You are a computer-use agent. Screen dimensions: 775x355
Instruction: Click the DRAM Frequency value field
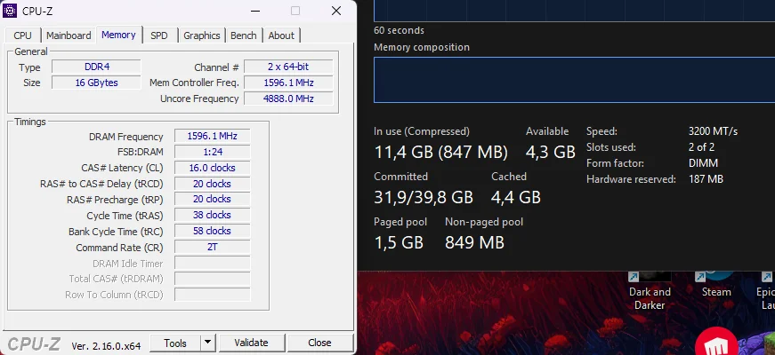pyautogui.click(x=212, y=136)
